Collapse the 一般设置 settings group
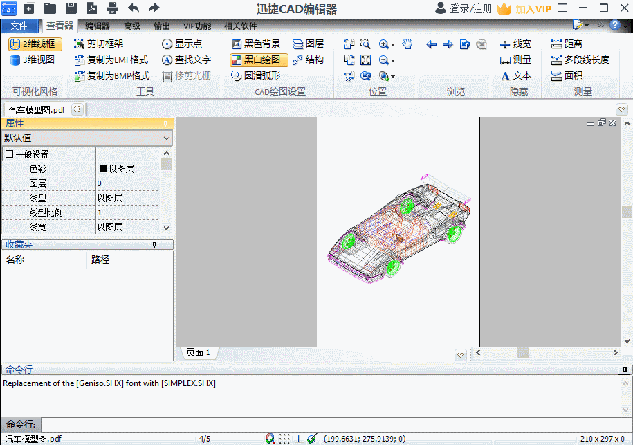This screenshot has height=445, width=633. pyautogui.click(x=10, y=154)
